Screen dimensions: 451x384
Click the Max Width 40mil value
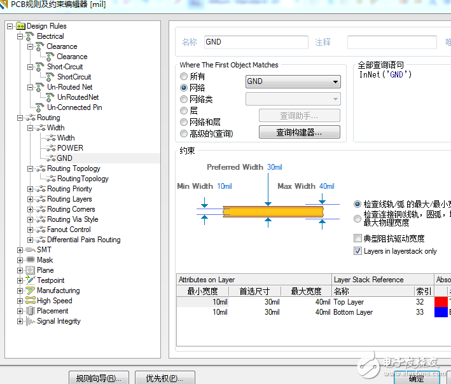tap(327, 186)
